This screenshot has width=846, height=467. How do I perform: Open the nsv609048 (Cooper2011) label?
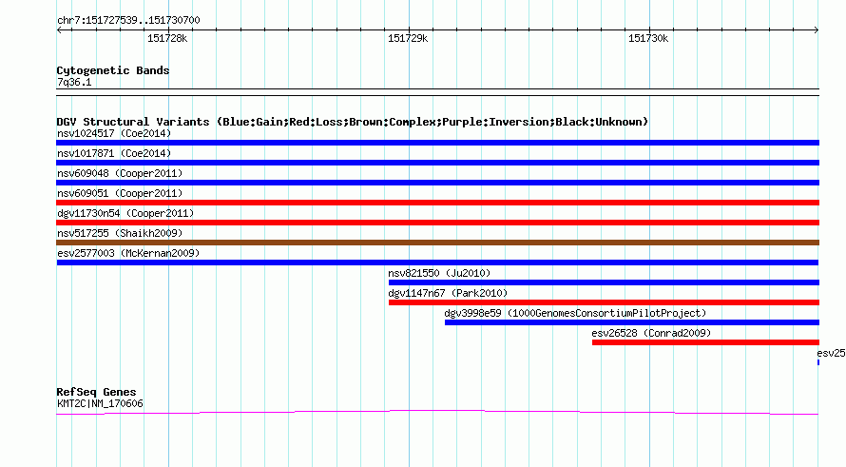point(120,173)
